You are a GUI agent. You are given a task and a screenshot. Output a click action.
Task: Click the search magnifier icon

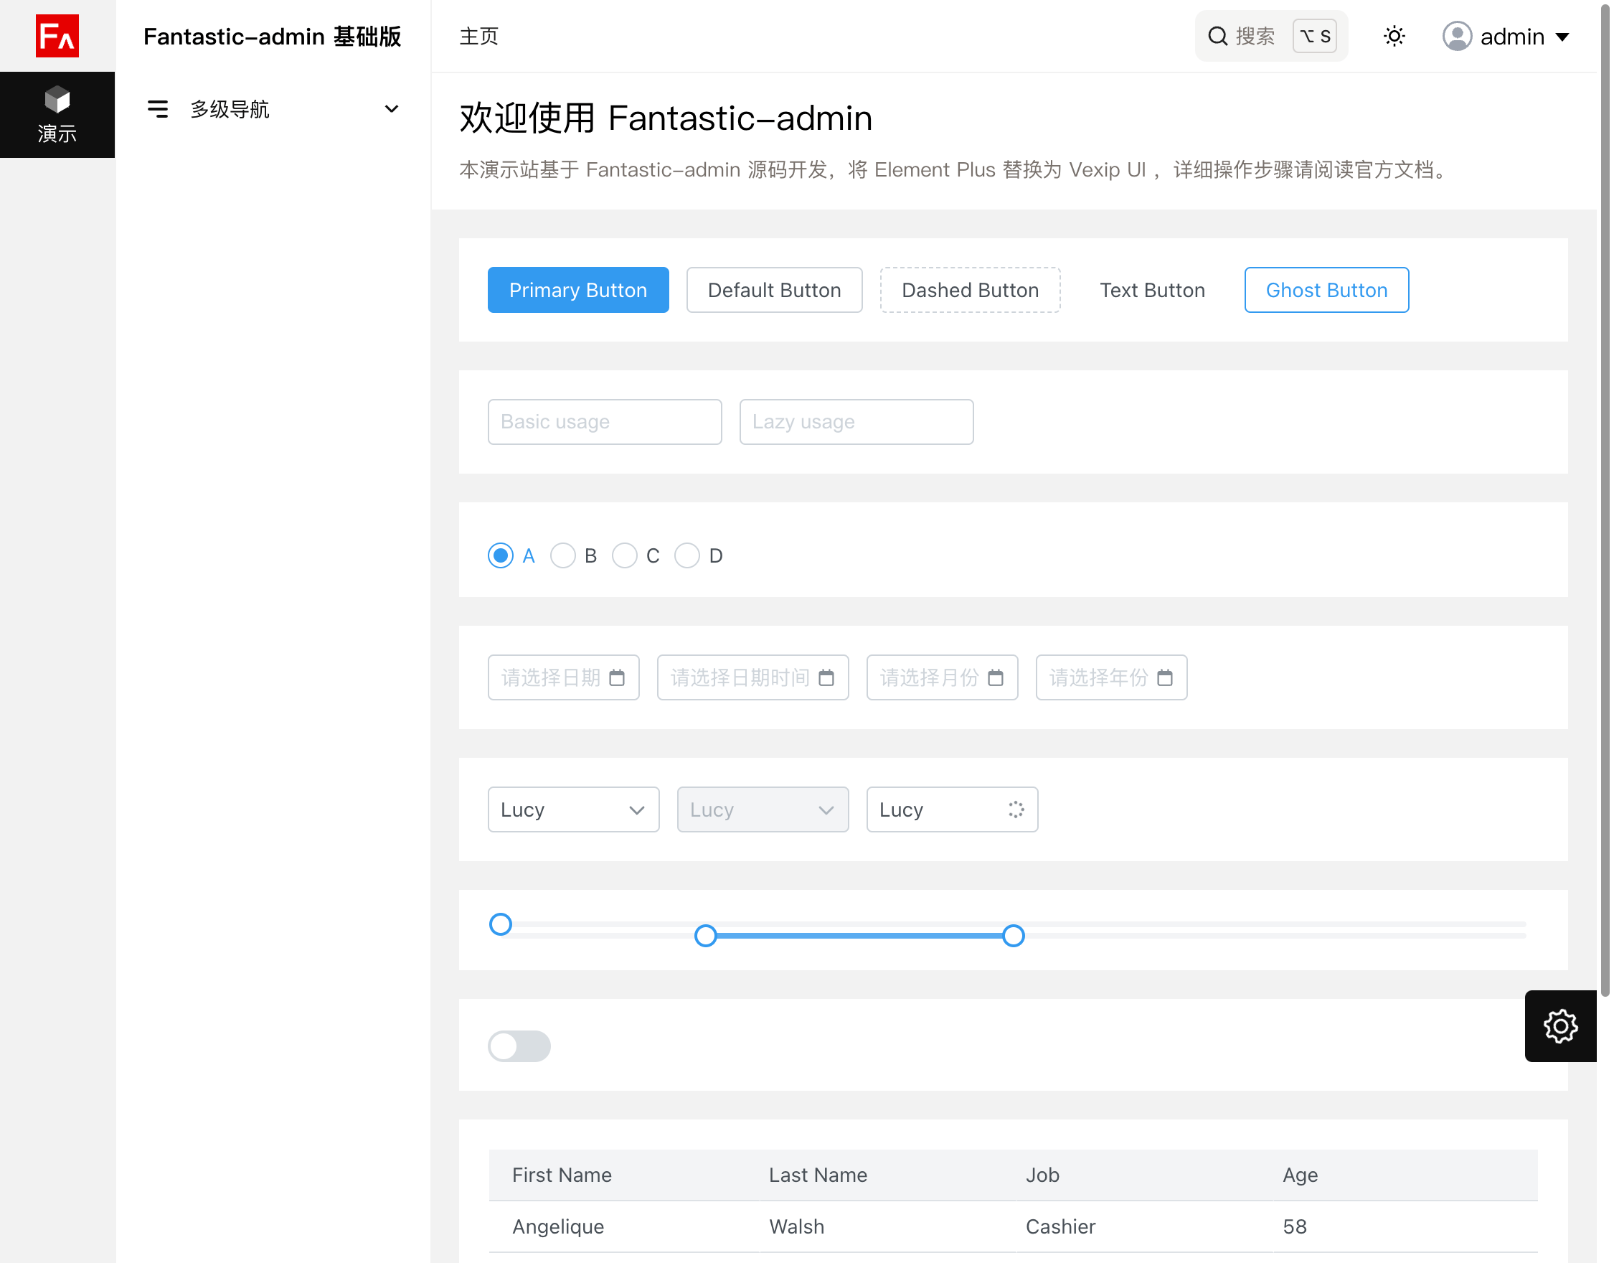(x=1217, y=35)
